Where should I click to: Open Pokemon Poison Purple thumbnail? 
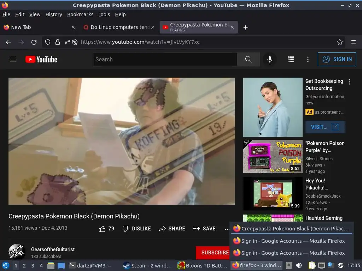click(273, 156)
